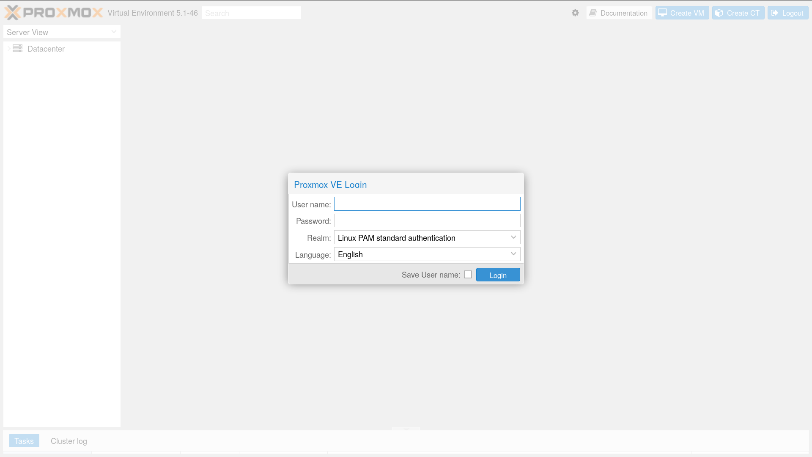Click the top Search box
The width and height of the screenshot is (812, 457).
click(251, 13)
